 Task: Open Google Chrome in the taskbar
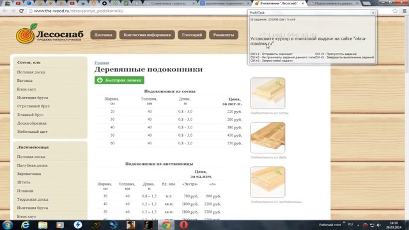(166, 225)
